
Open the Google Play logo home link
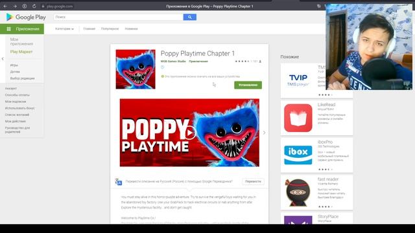click(26, 17)
